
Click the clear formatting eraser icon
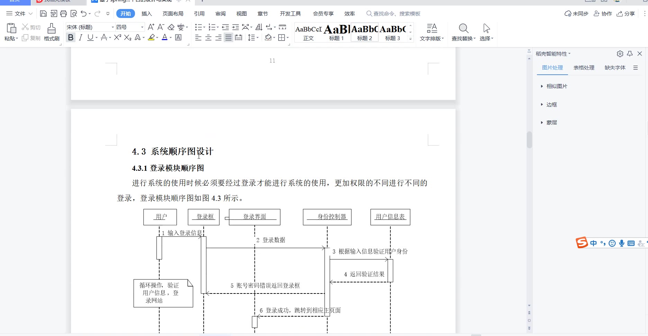[x=171, y=27]
